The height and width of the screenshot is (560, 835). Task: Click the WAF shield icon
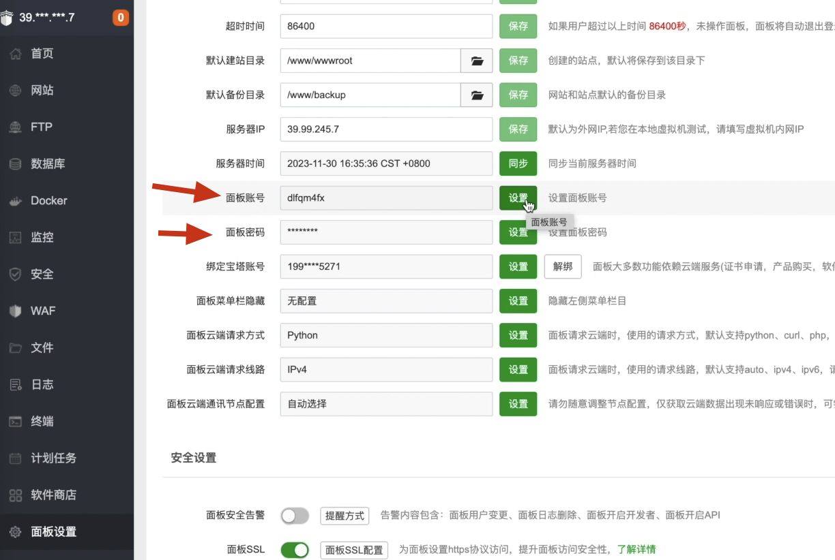click(x=15, y=311)
